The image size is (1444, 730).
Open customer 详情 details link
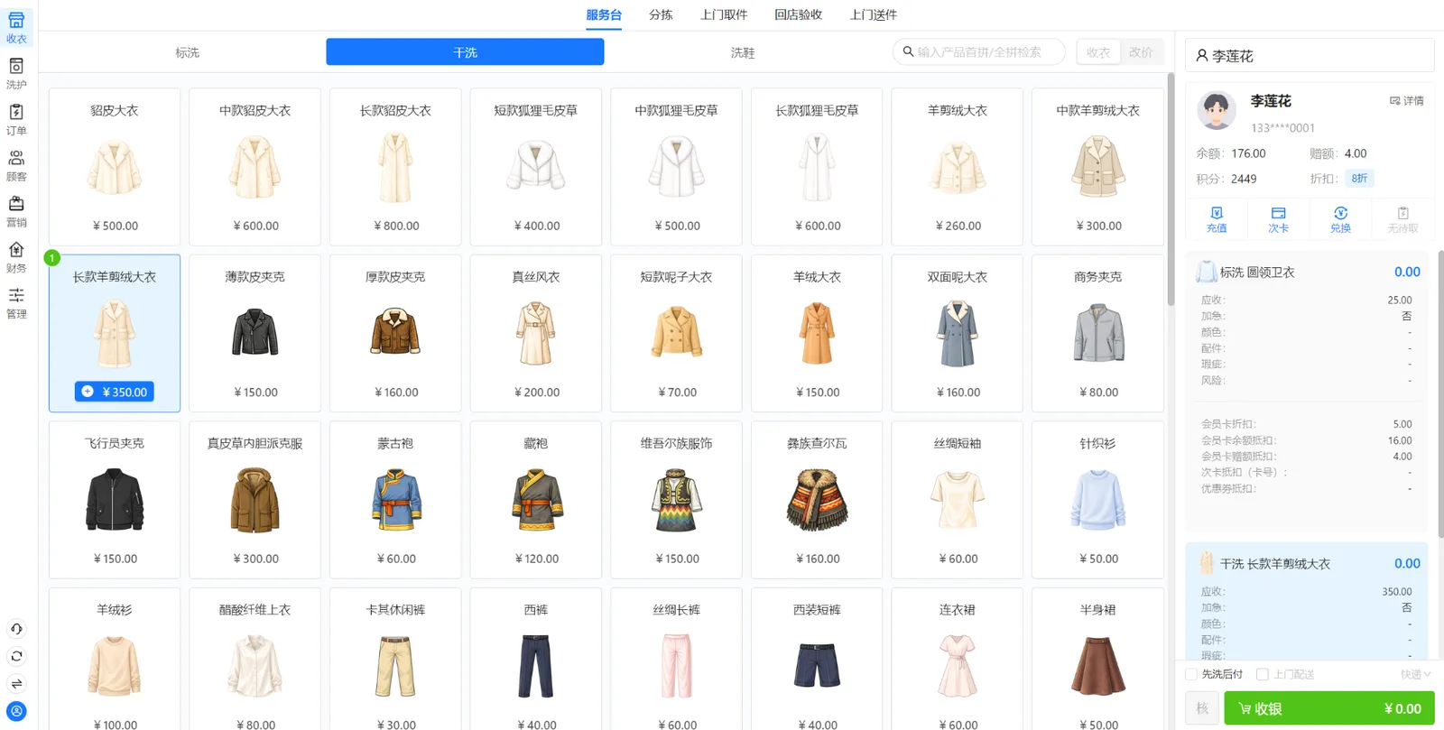(1407, 101)
